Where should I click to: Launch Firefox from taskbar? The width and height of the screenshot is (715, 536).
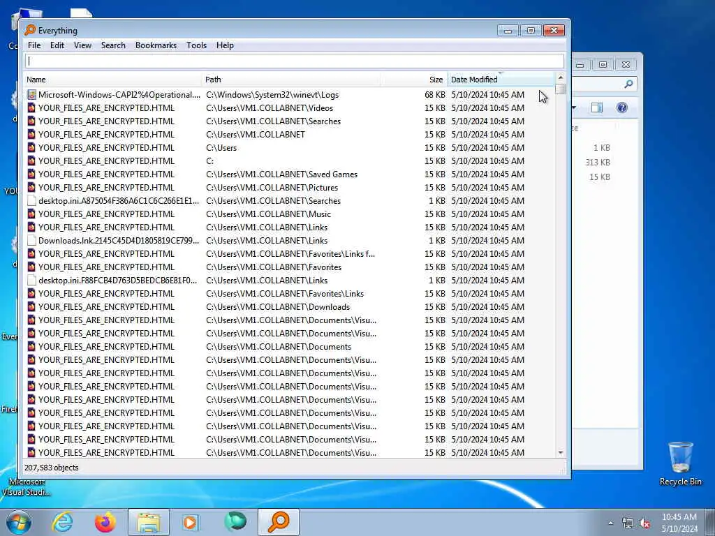point(105,522)
